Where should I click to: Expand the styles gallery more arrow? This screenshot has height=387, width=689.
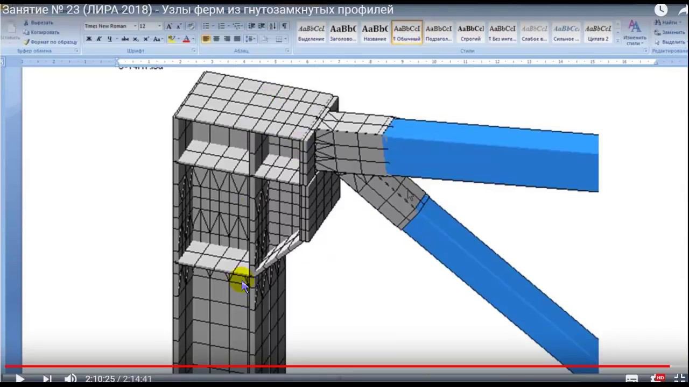point(618,41)
